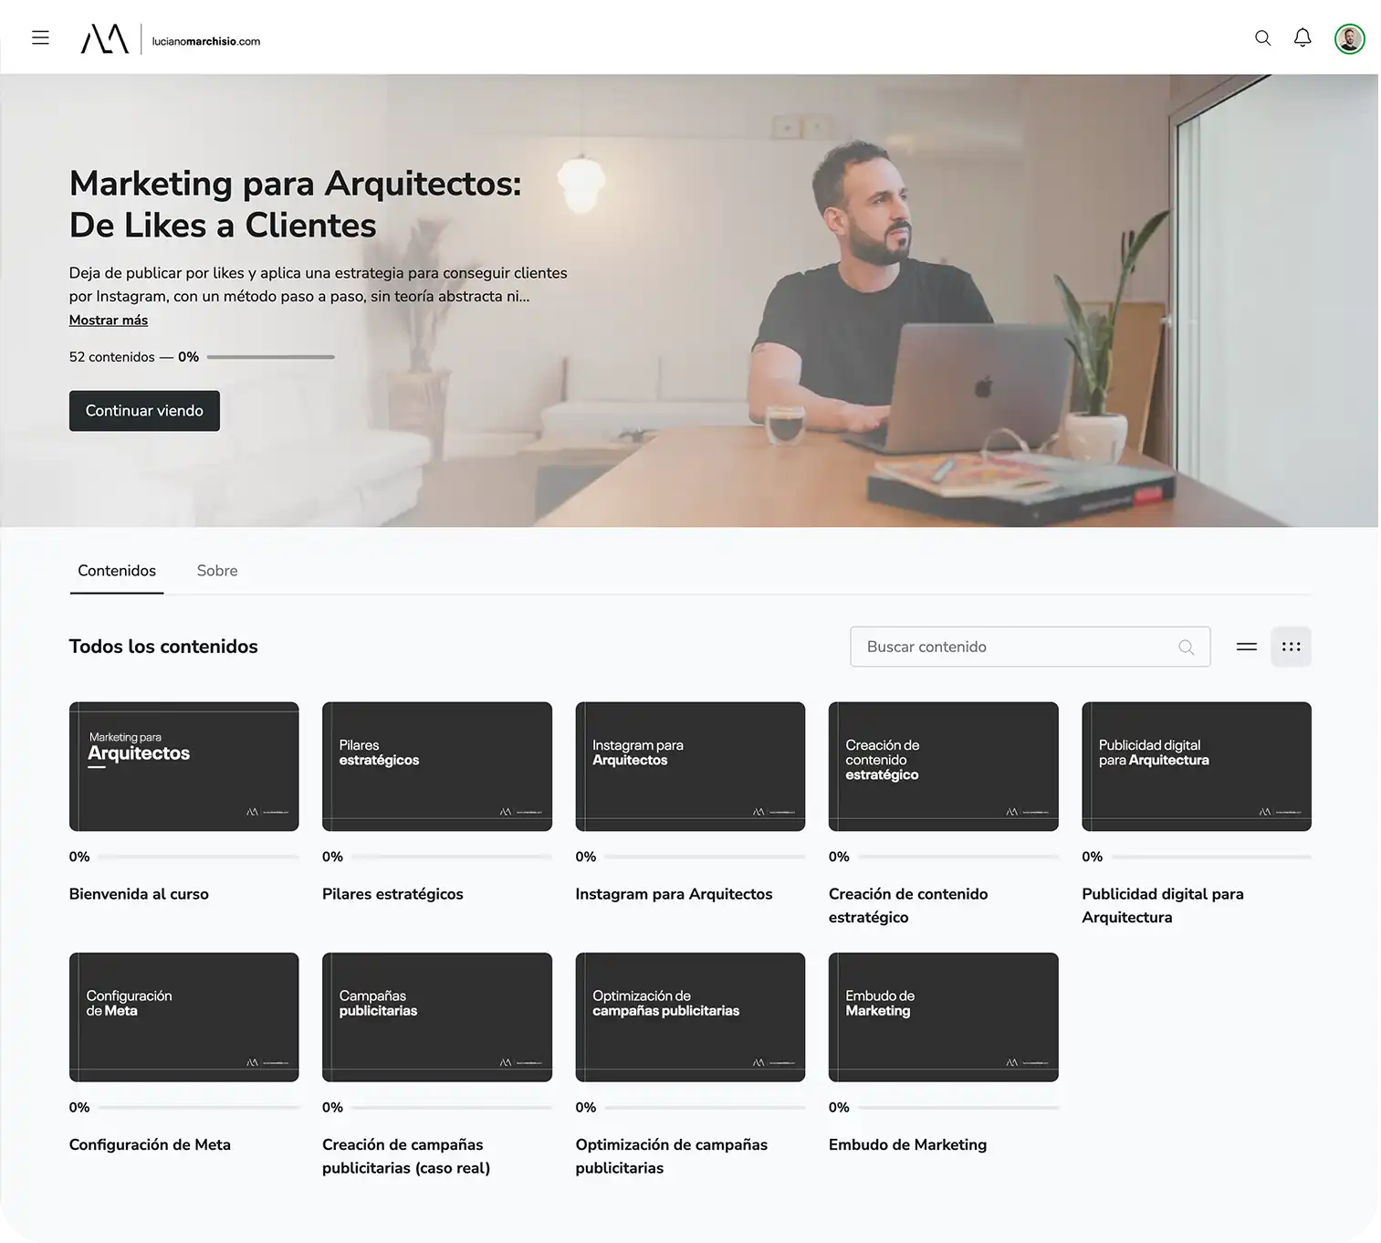Select Configuración de Meta thumbnail

(183, 1017)
